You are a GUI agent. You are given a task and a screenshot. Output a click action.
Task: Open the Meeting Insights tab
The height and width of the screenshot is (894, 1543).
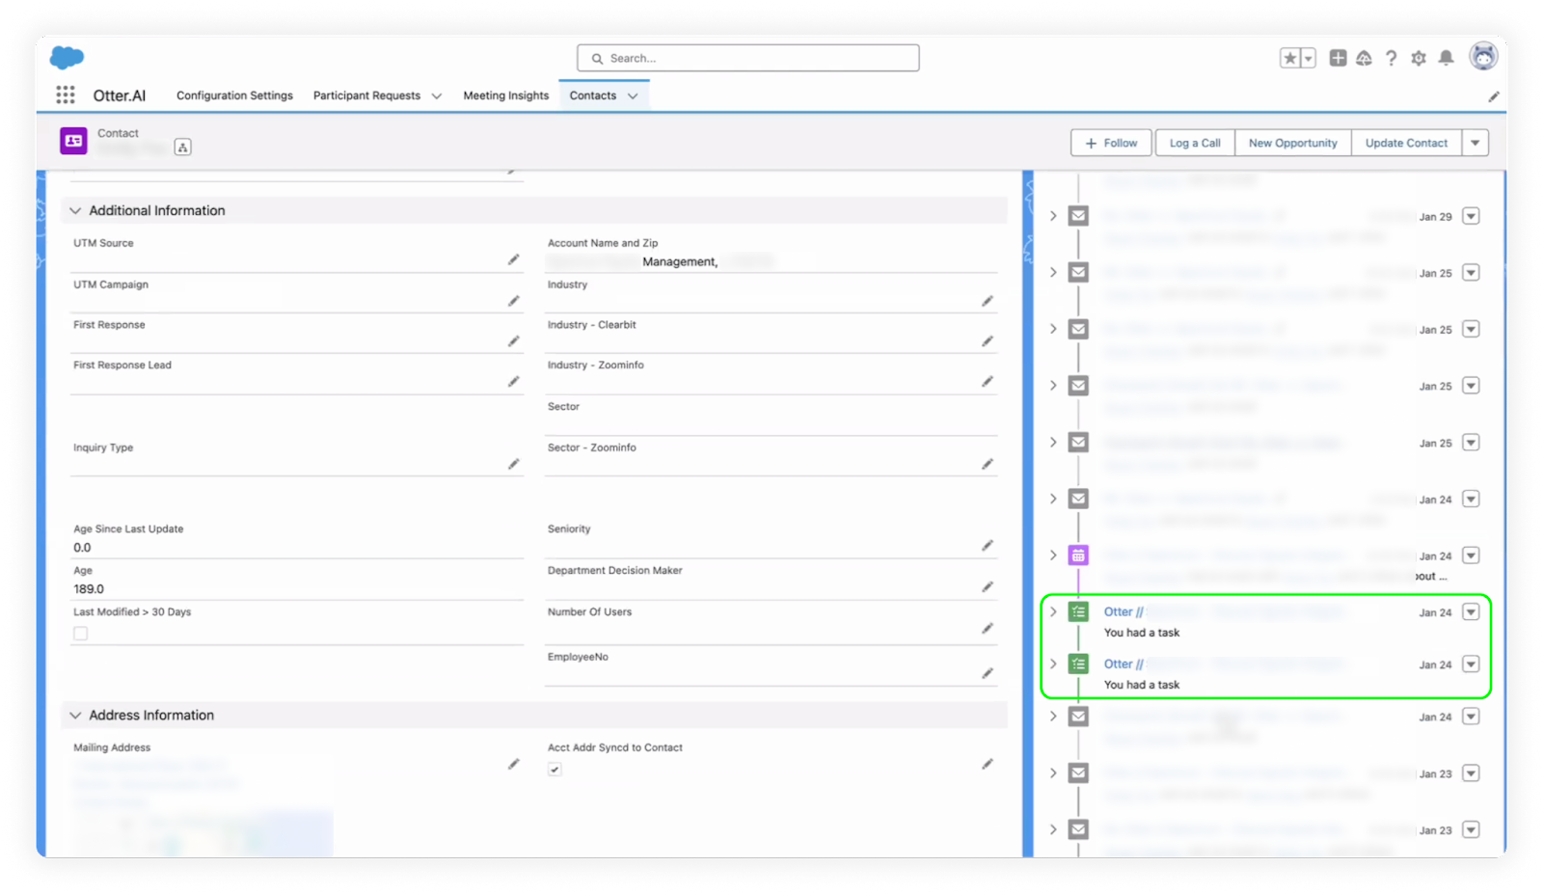[505, 95]
